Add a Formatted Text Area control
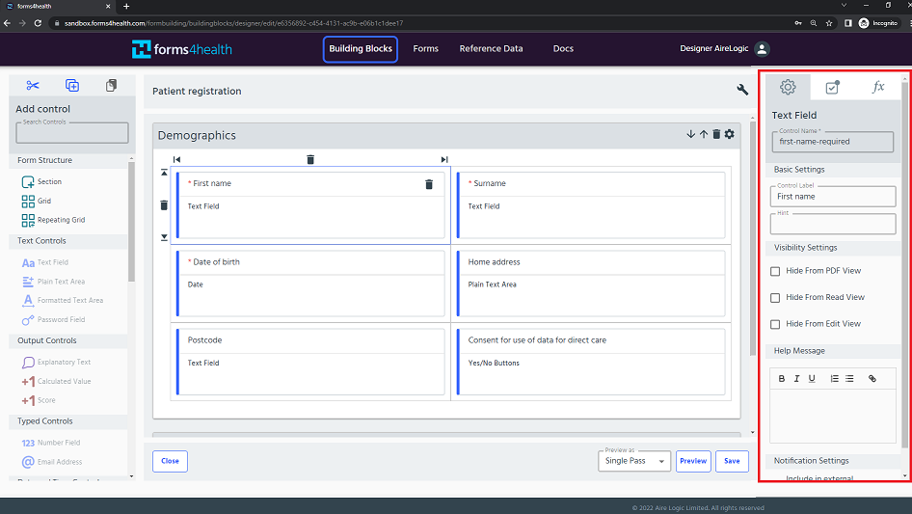Image resolution: width=912 pixels, height=514 pixels. click(63, 300)
